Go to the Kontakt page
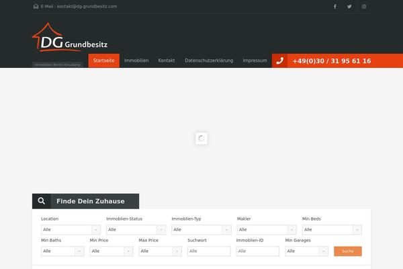 pyautogui.click(x=167, y=61)
